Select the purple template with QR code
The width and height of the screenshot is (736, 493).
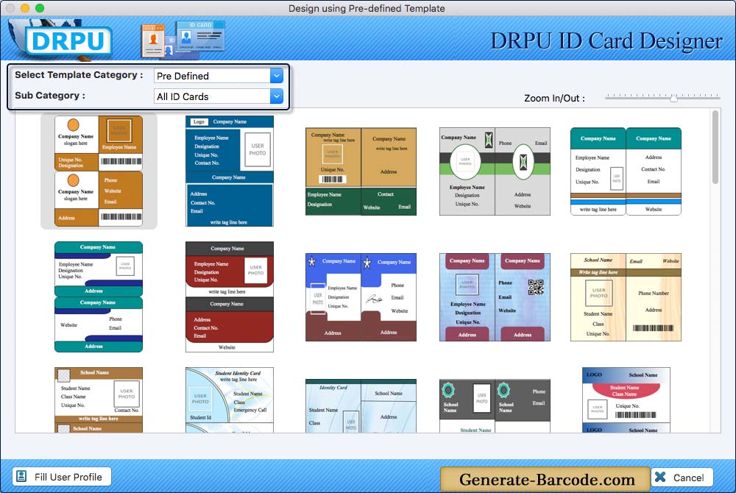[x=495, y=297]
